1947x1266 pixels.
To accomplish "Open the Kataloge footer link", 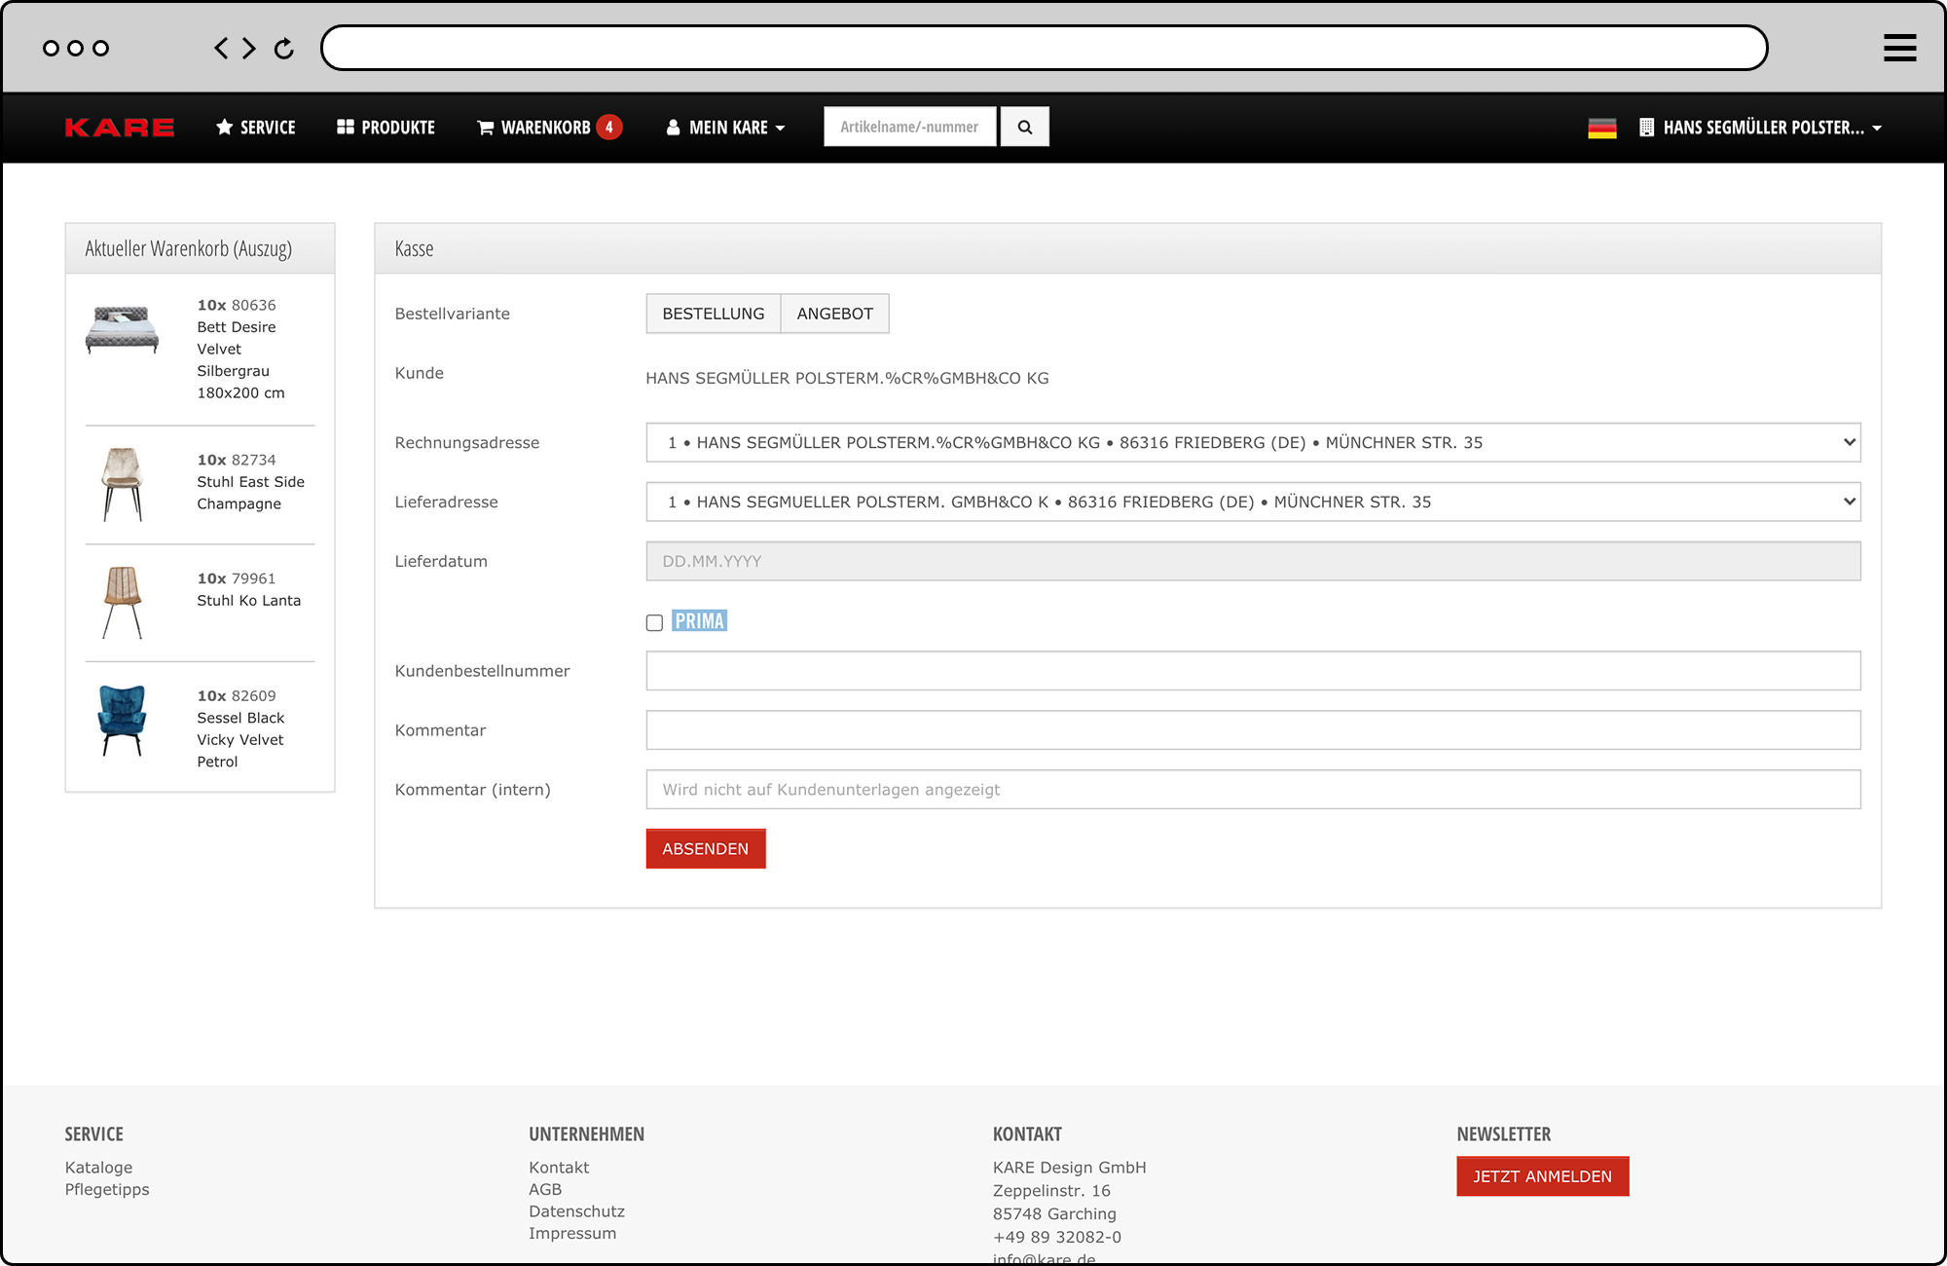I will coord(98,1167).
